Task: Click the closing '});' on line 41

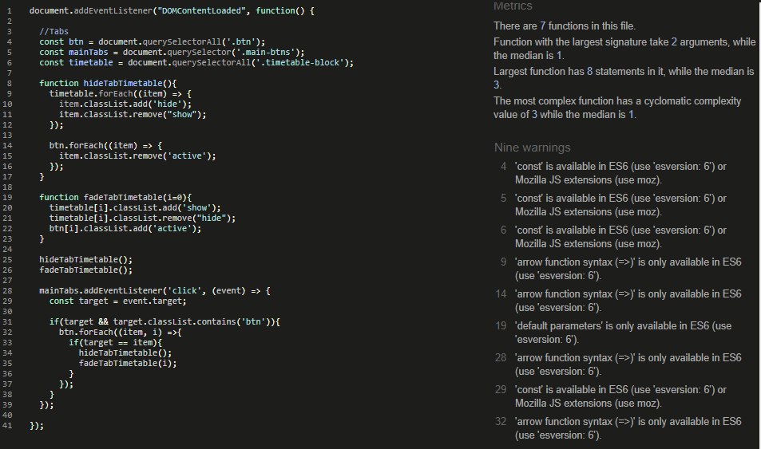Action: (37, 426)
